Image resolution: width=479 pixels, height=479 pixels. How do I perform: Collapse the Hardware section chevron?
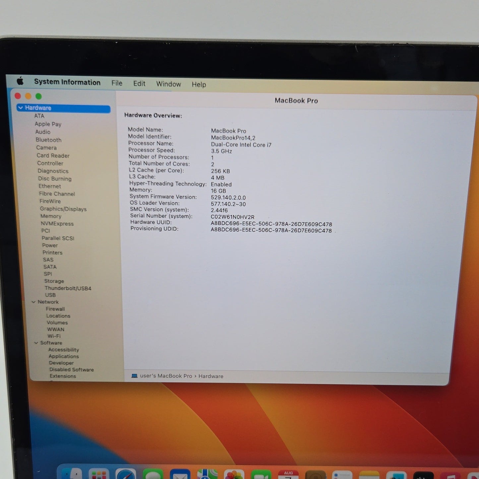[21, 108]
